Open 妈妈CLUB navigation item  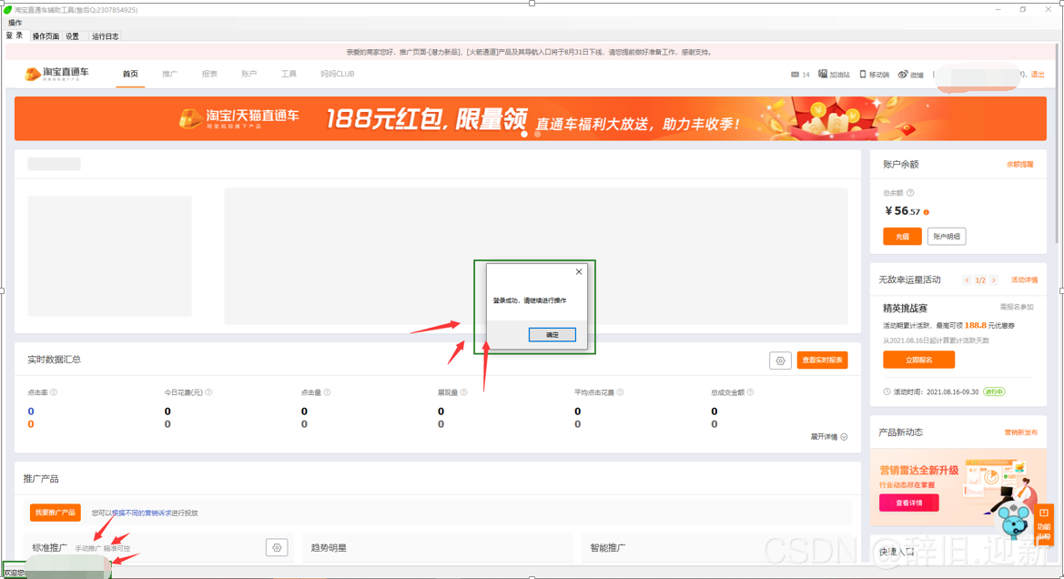(x=338, y=74)
